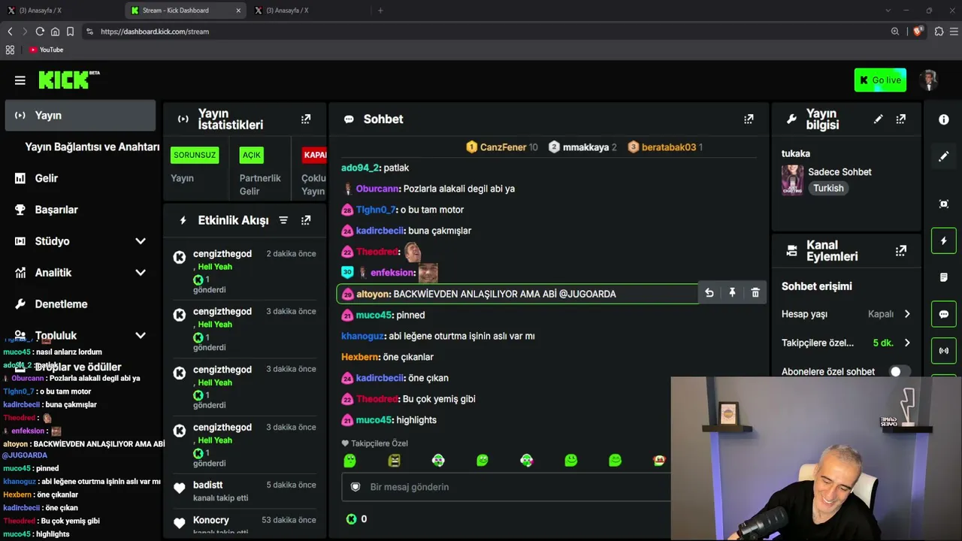Click username Hexbern in the Sohbet panel

(x=360, y=357)
